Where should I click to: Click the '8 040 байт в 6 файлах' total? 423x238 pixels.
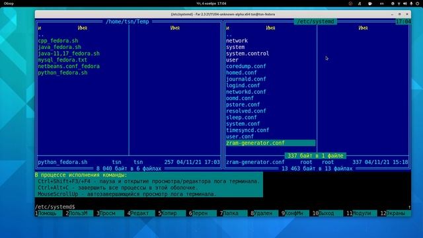tap(129, 169)
